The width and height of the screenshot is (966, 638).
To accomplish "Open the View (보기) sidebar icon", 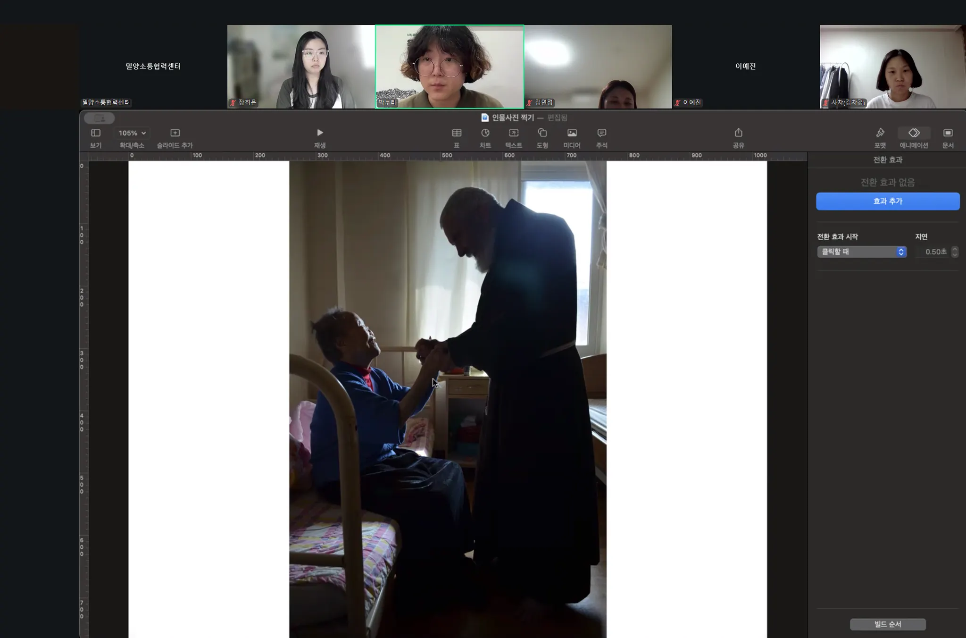I will pos(96,134).
